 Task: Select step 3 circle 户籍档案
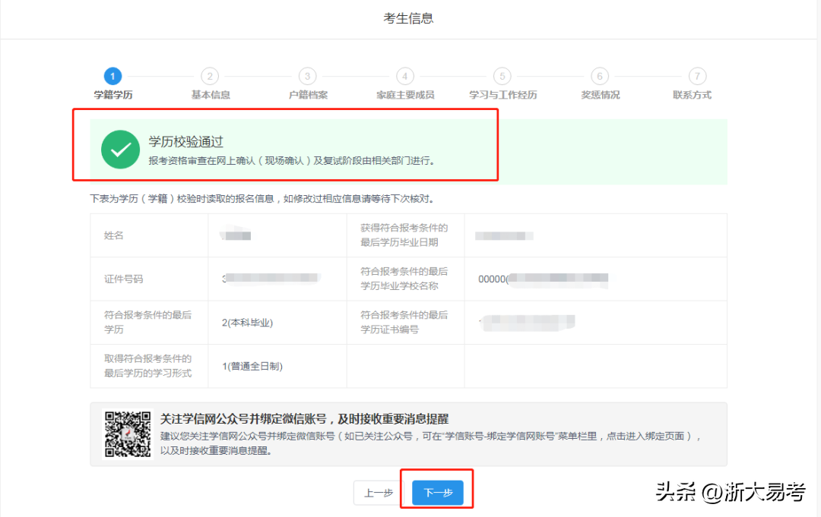[x=307, y=76]
